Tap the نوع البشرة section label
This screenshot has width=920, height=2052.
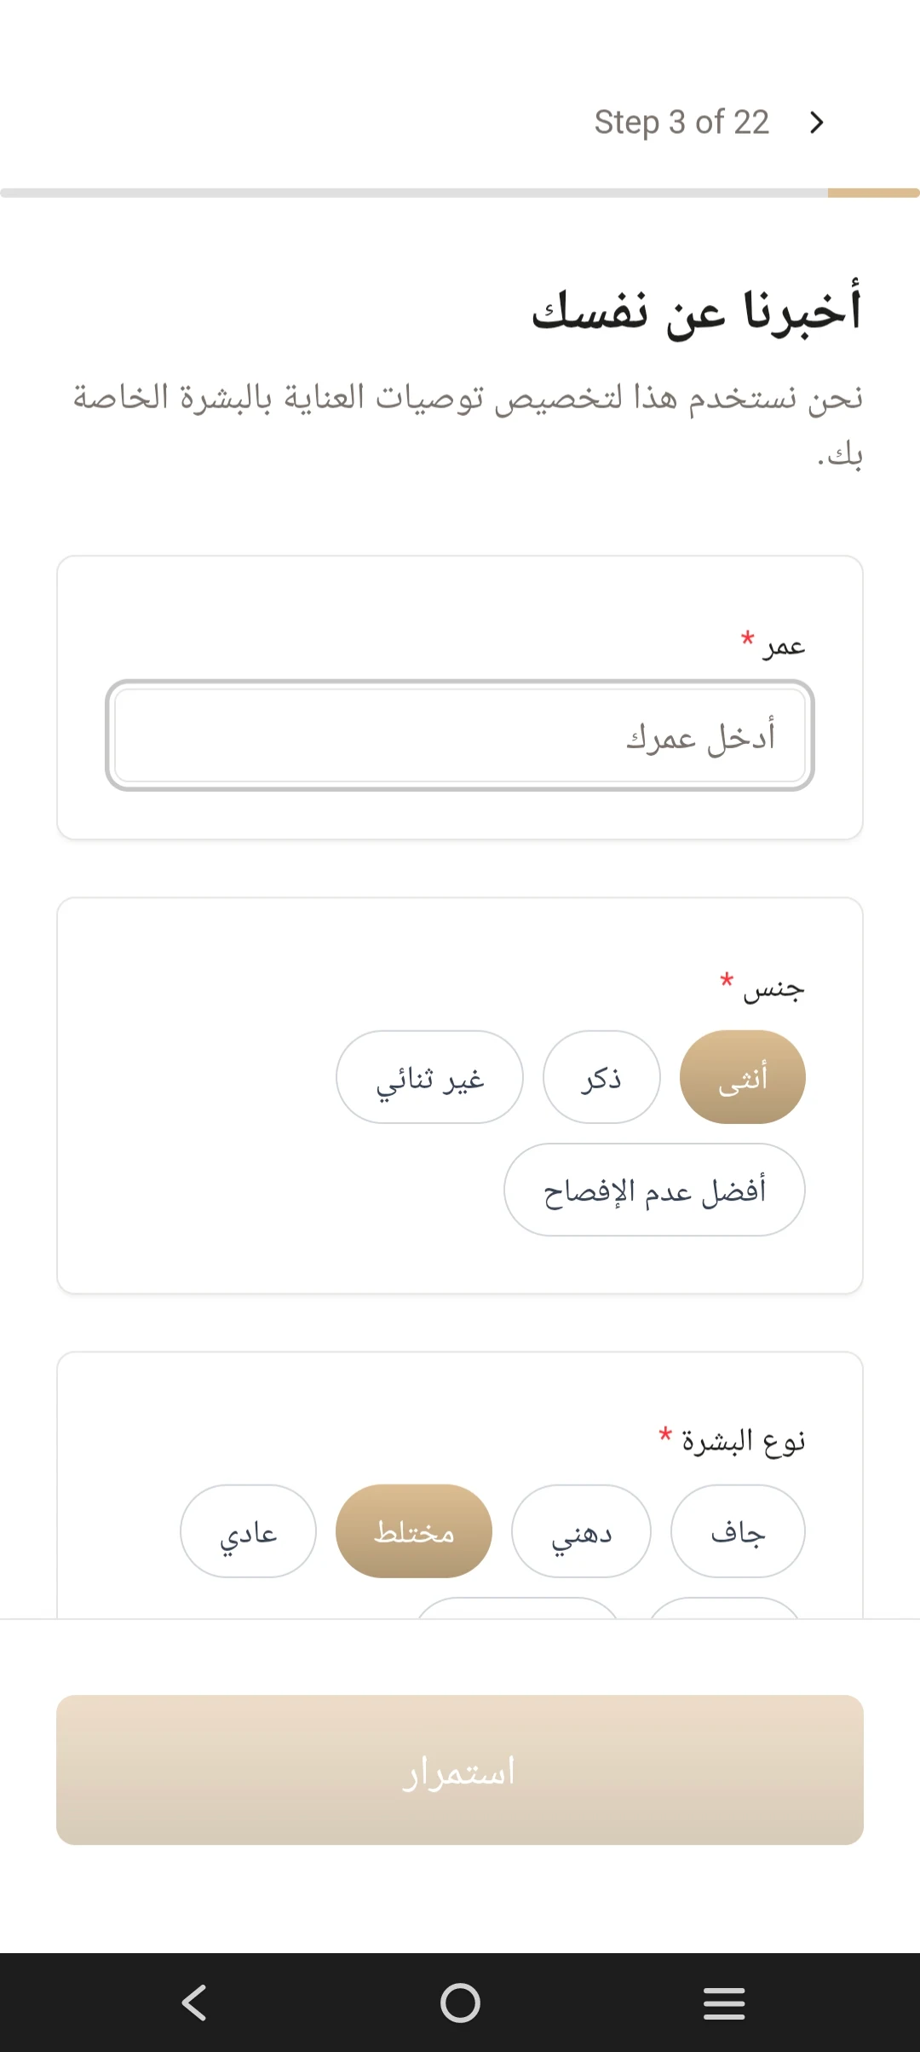[x=743, y=1441]
